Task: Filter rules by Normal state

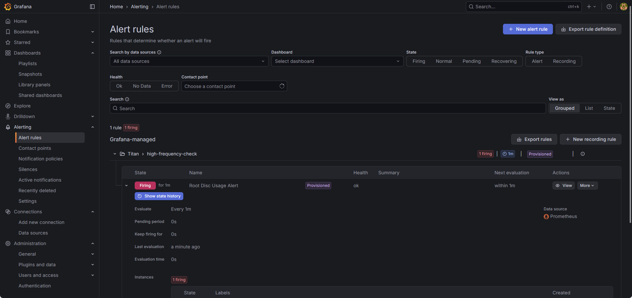Action: pos(444,61)
